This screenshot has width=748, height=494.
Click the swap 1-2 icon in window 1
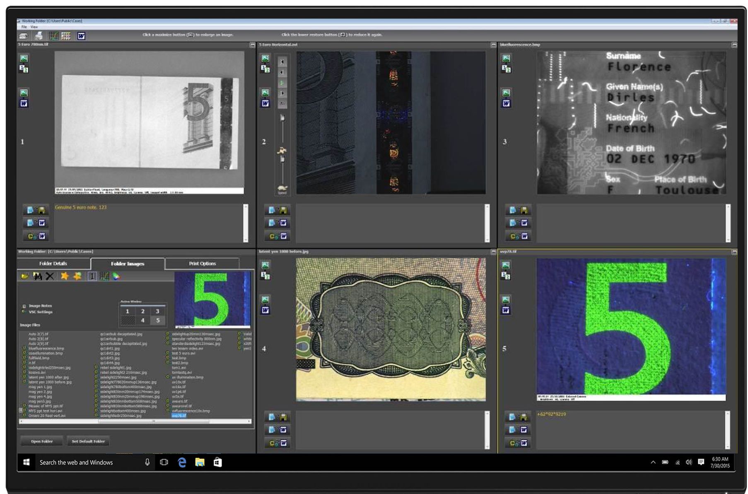pyautogui.click(x=24, y=69)
